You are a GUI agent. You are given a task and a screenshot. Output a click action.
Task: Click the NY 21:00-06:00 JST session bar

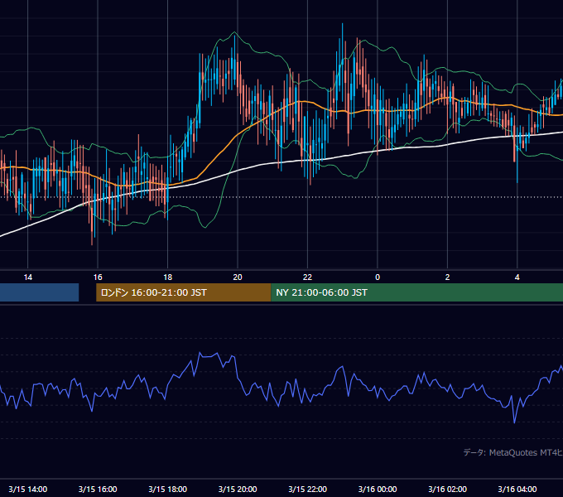(416, 292)
